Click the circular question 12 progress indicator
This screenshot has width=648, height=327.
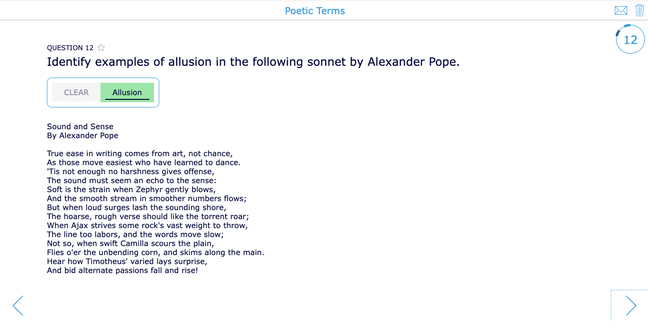630,40
